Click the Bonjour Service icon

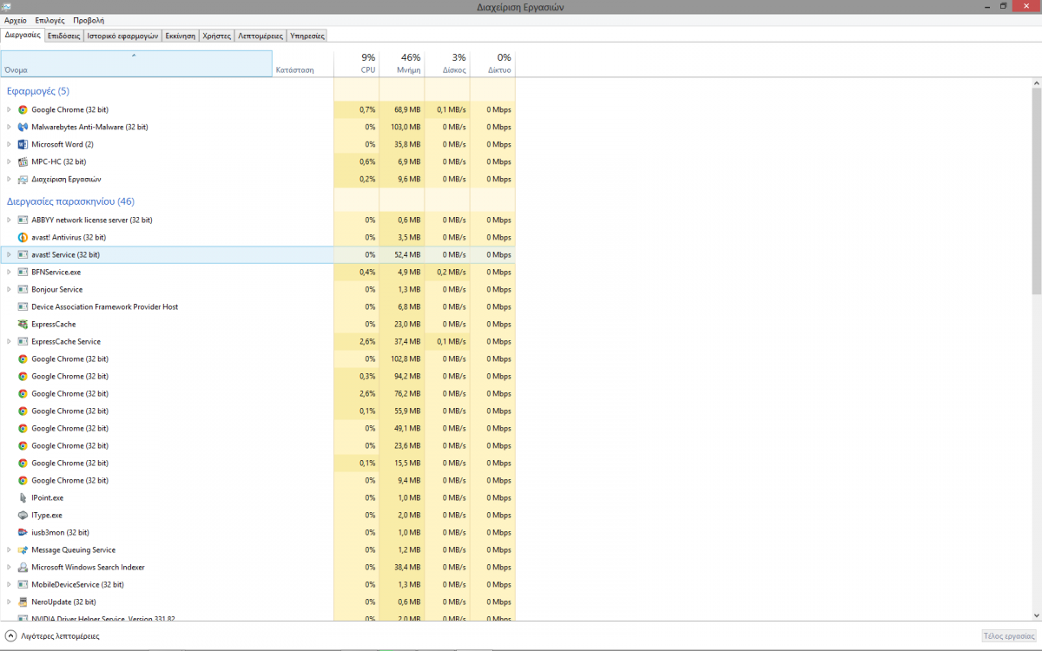click(x=23, y=289)
